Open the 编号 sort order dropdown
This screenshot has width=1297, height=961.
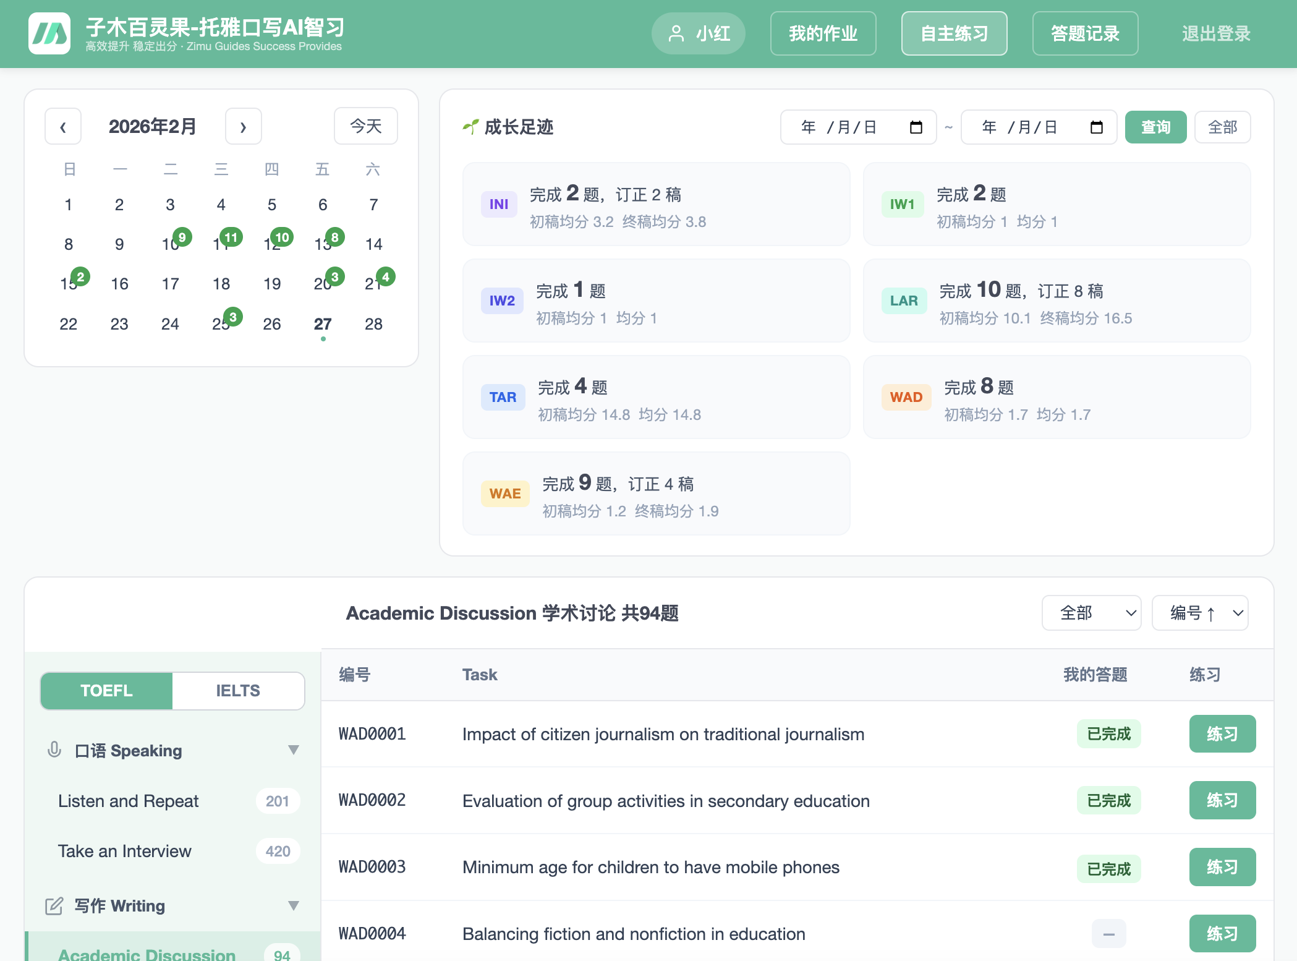pos(1199,613)
